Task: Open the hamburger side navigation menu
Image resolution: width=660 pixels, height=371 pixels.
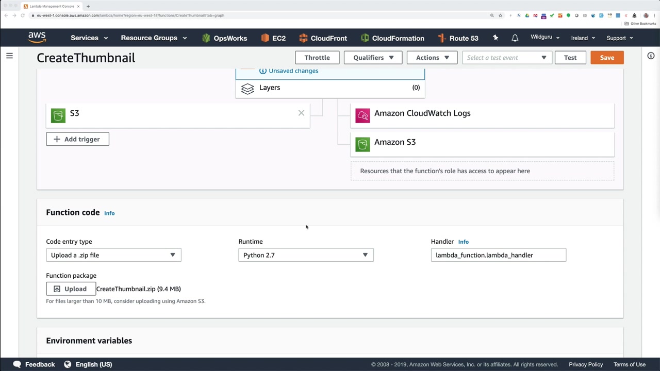Action: point(9,56)
